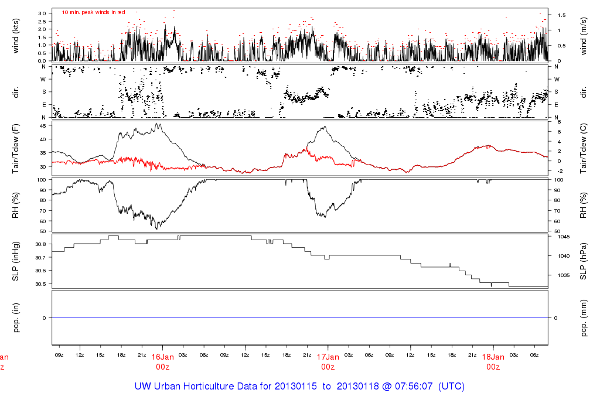Click the '8' Celsius tick label
This screenshot has height=410, width=600.
tap(560, 122)
